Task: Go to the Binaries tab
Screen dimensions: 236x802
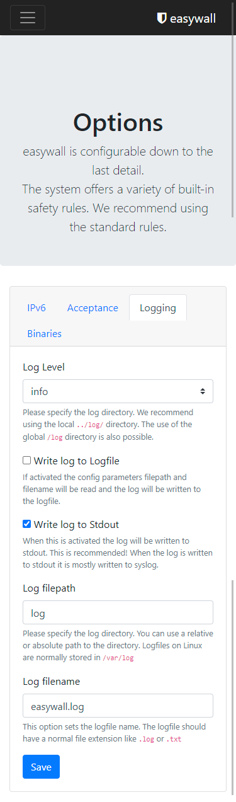Action: coord(44,334)
